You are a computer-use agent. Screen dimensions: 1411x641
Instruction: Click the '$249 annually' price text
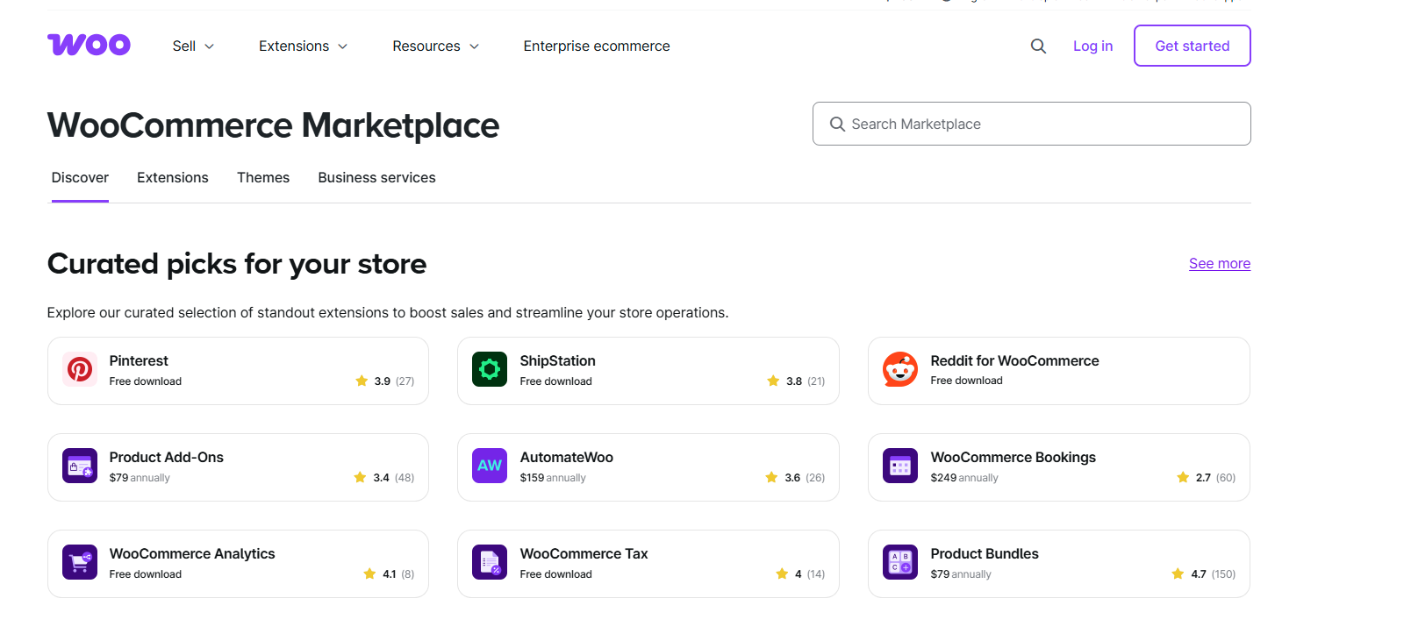pyautogui.click(x=964, y=478)
